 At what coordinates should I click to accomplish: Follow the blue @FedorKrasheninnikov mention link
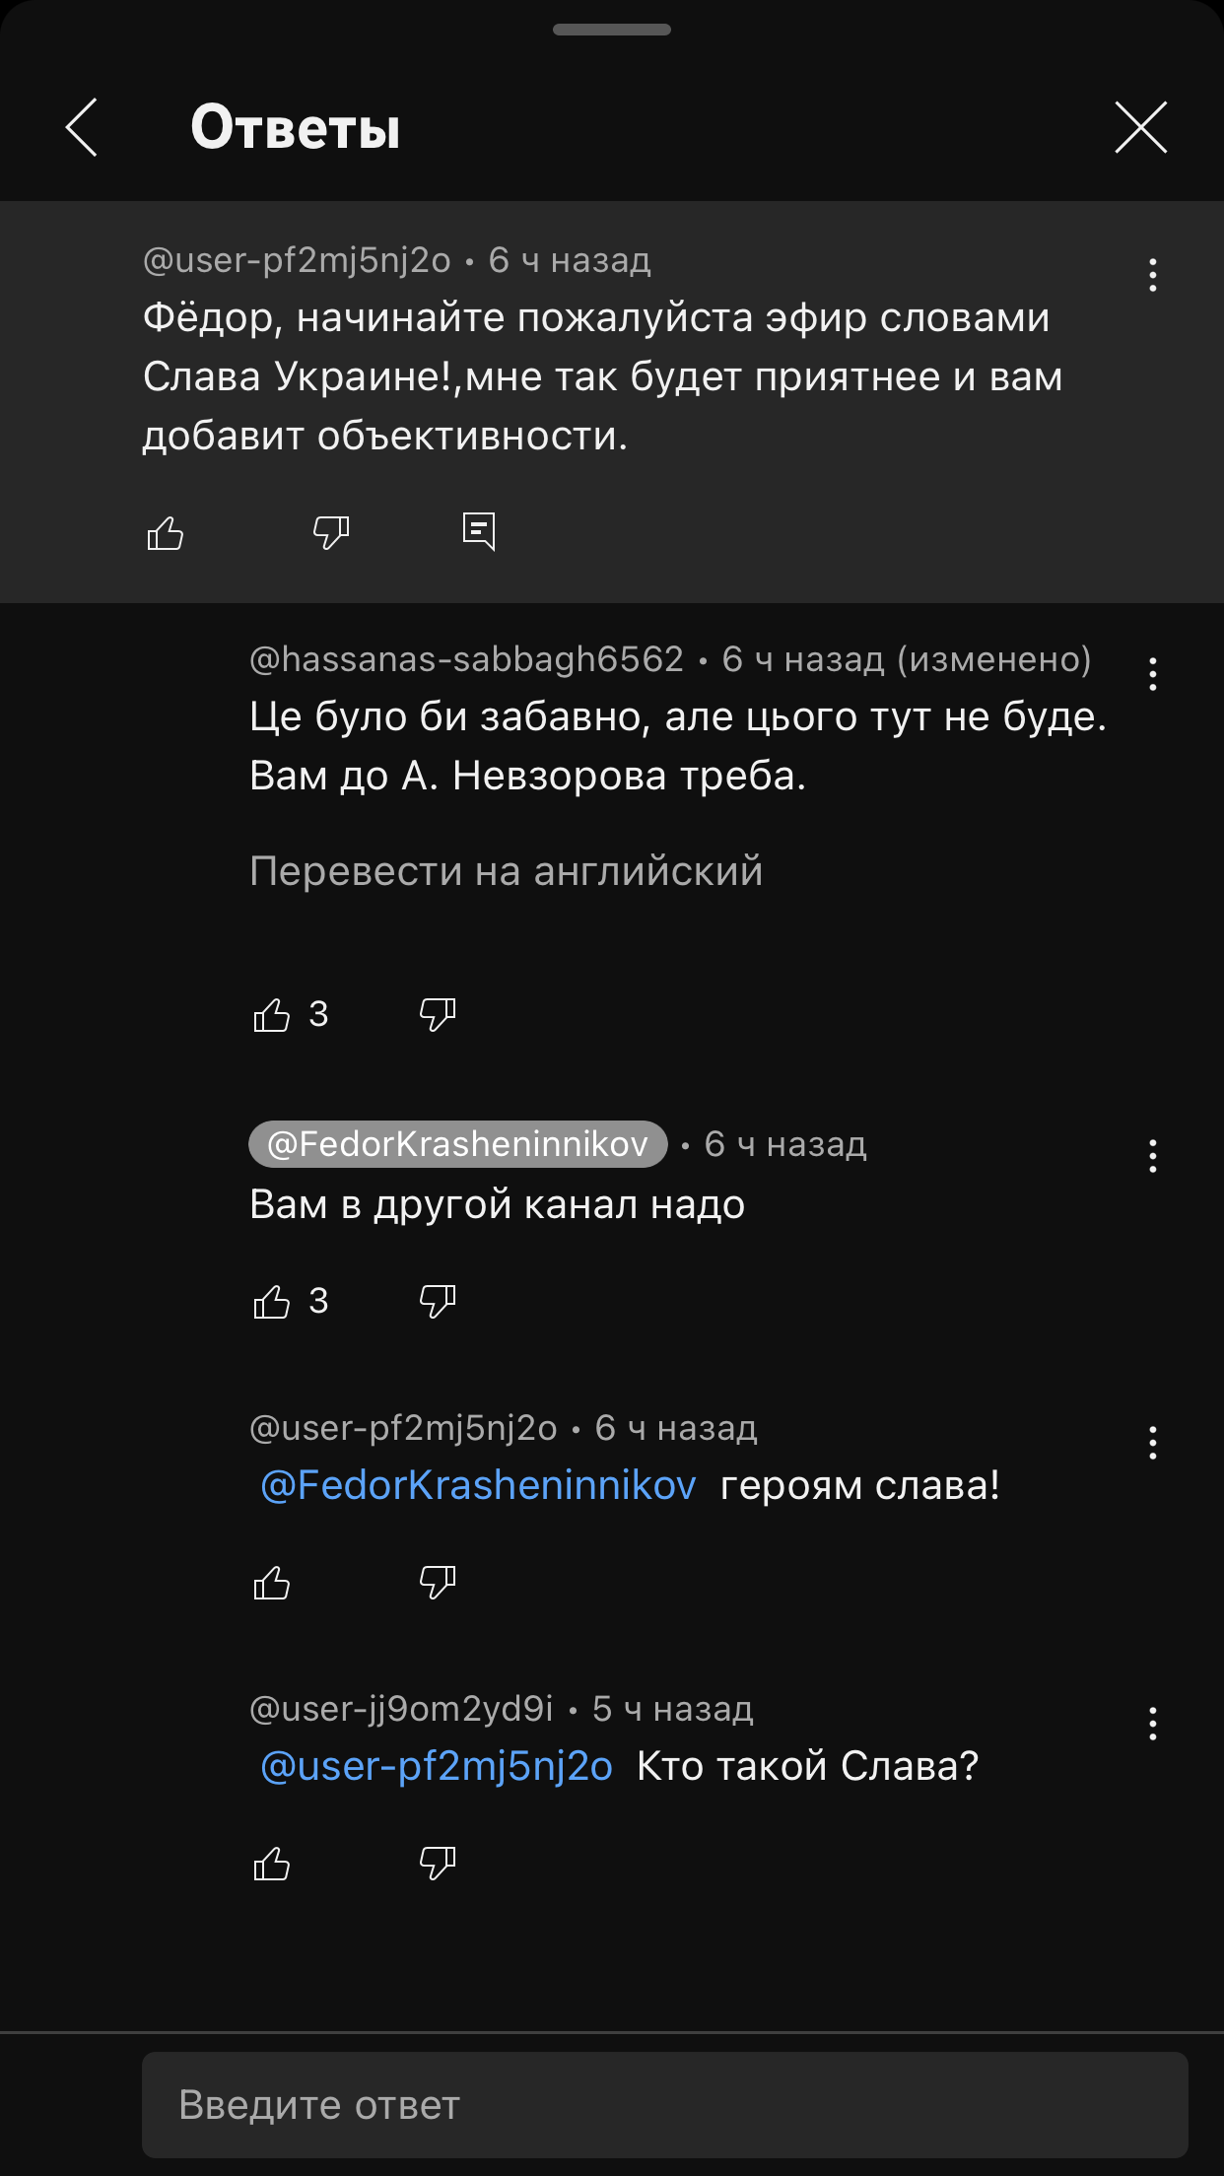(478, 1485)
